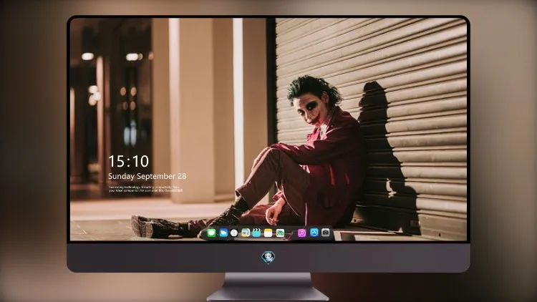Screen dimensions: 537x302
Task: Click the logo on monitor chin
Action: (268, 258)
